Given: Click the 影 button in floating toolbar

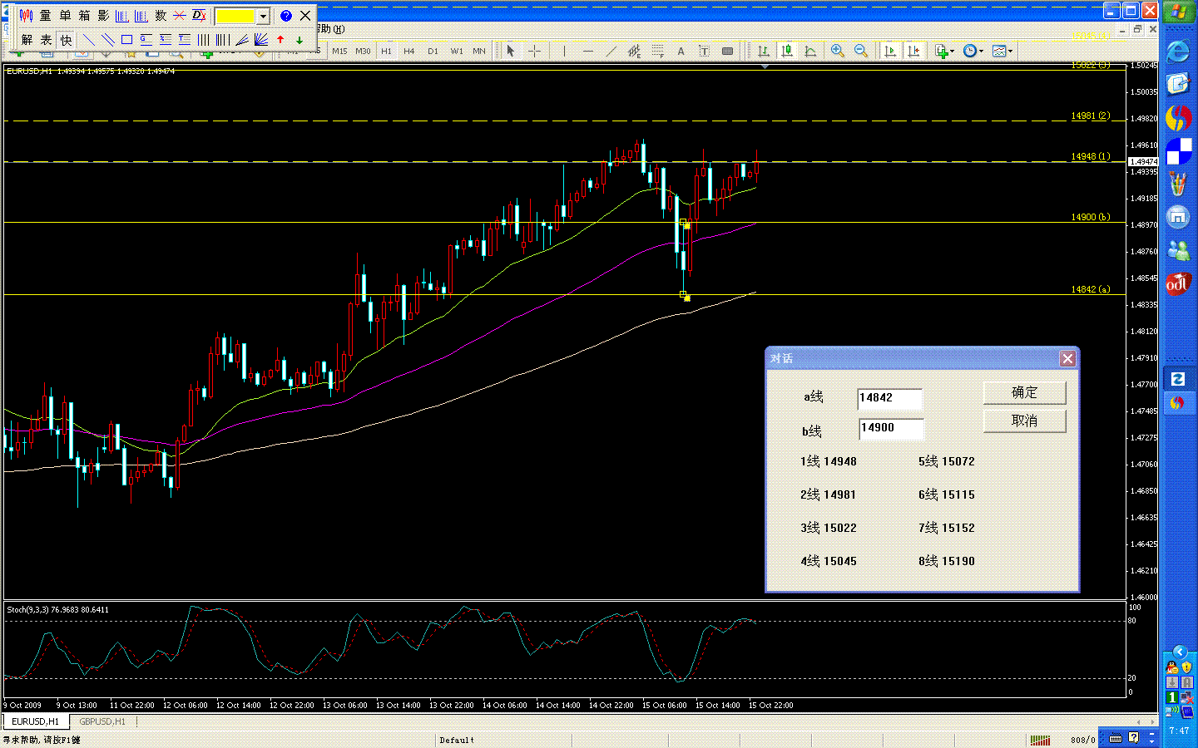Looking at the screenshot, I should tap(103, 16).
